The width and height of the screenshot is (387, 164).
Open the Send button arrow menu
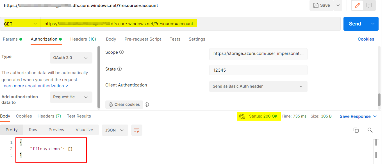tap(373, 24)
